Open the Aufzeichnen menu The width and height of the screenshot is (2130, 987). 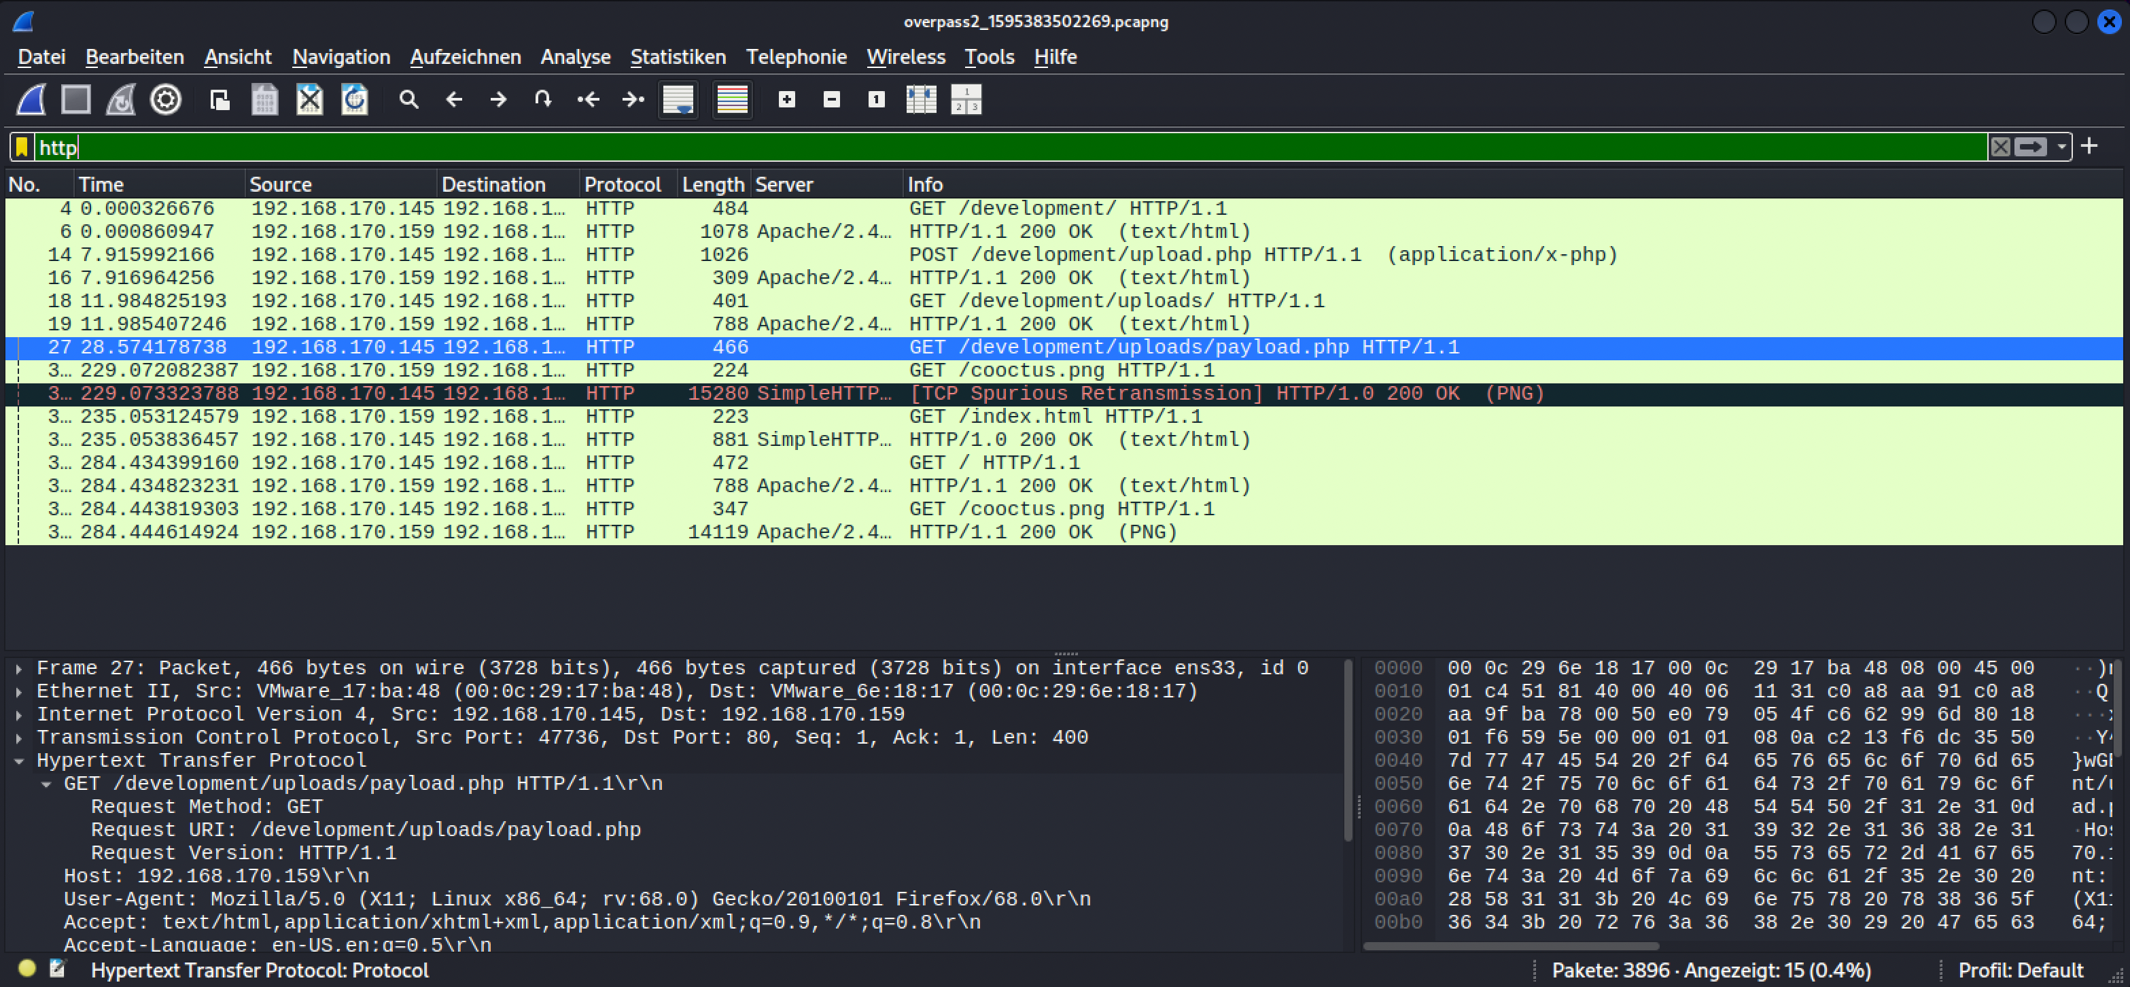pyautogui.click(x=466, y=57)
